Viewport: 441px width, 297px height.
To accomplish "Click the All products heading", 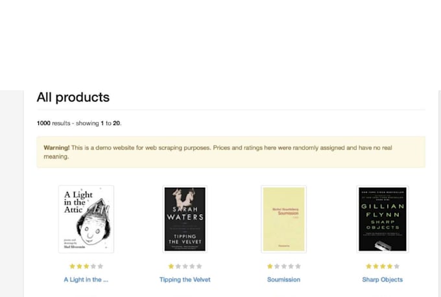I will pyautogui.click(x=73, y=97).
